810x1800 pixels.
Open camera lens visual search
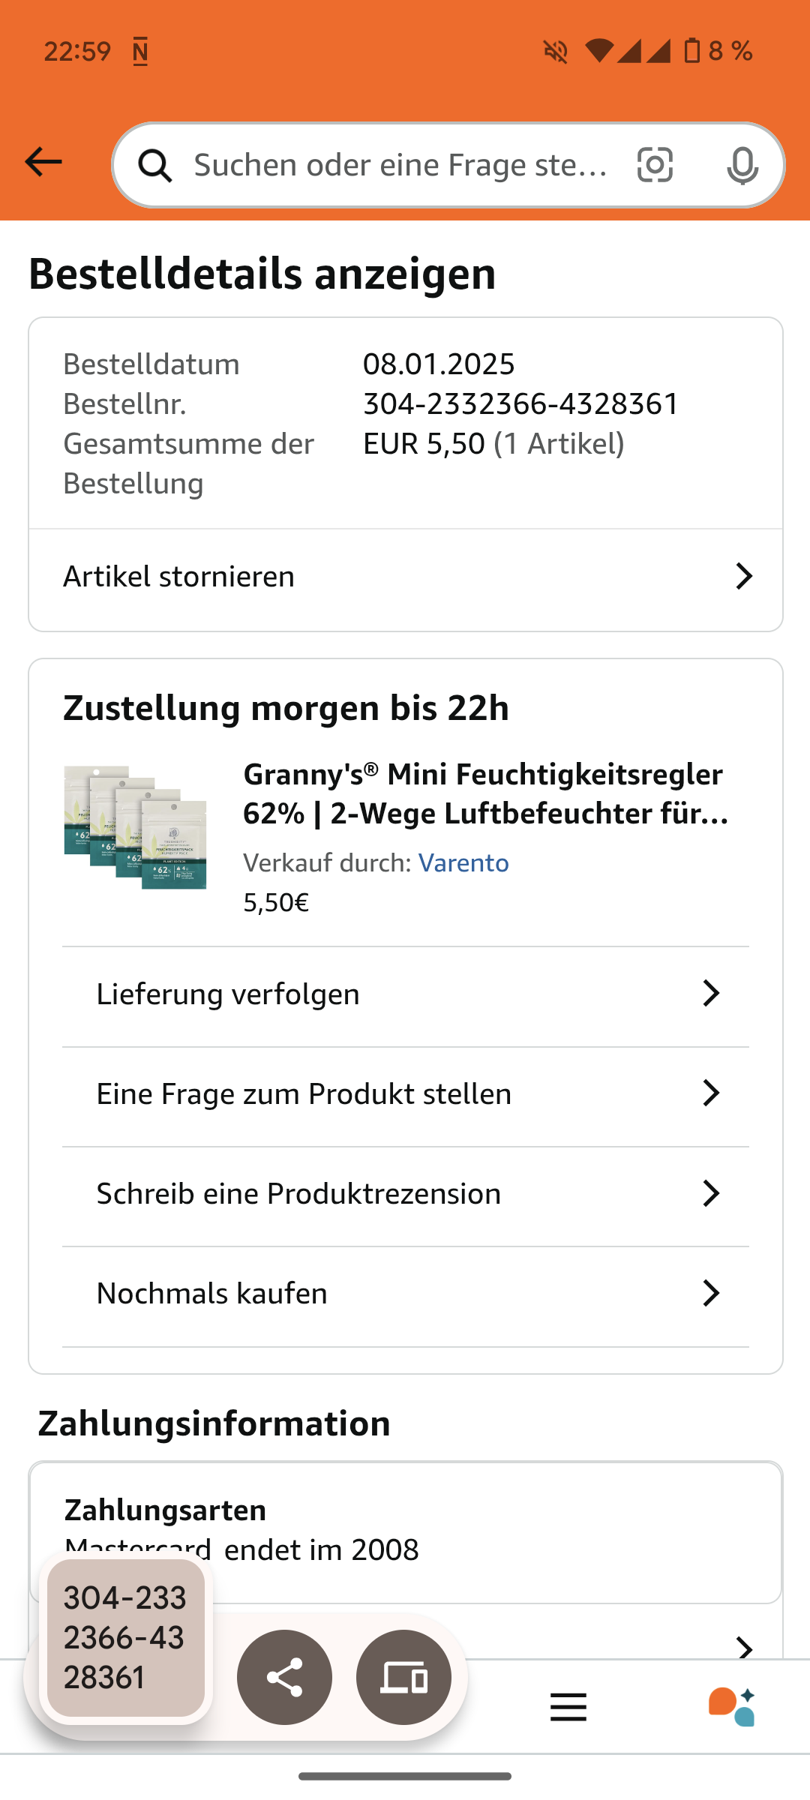pyautogui.click(x=655, y=165)
